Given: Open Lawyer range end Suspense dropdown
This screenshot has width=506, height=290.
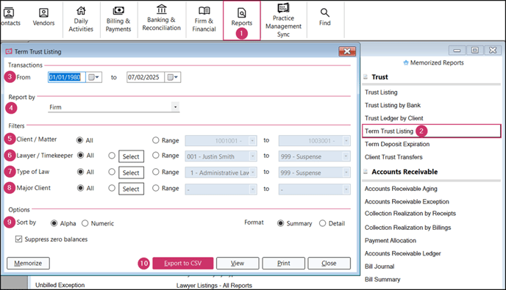Looking at the screenshot, I should tap(346, 156).
